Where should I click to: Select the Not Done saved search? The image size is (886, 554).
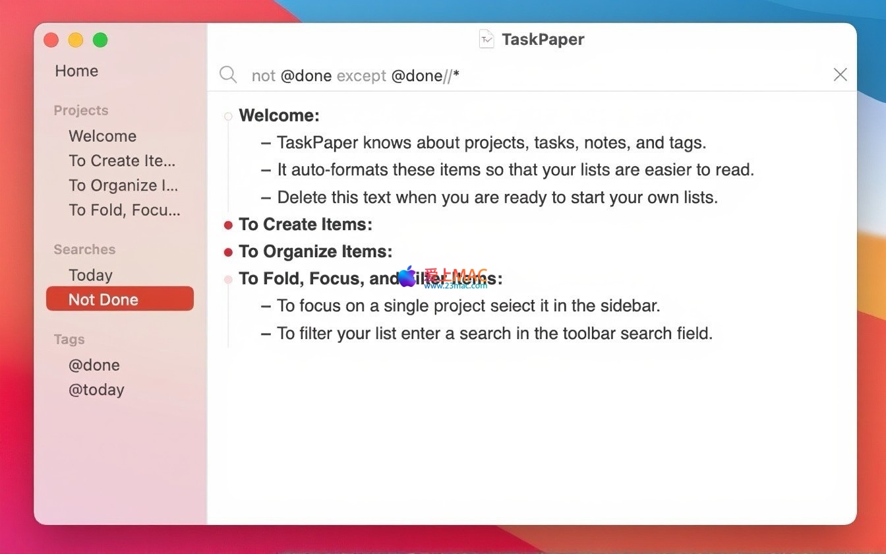pos(103,299)
